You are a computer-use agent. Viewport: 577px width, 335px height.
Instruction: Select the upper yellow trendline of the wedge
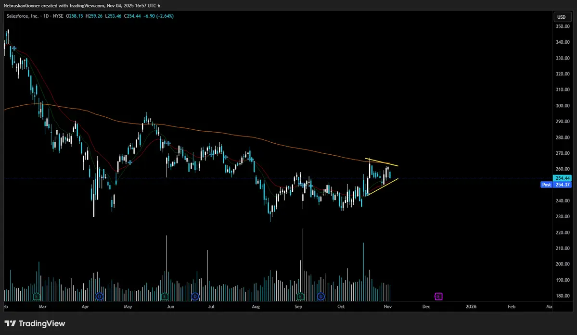(x=383, y=162)
